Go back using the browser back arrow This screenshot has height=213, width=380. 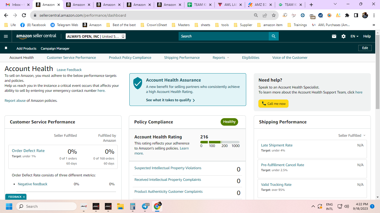(x=6, y=15)
